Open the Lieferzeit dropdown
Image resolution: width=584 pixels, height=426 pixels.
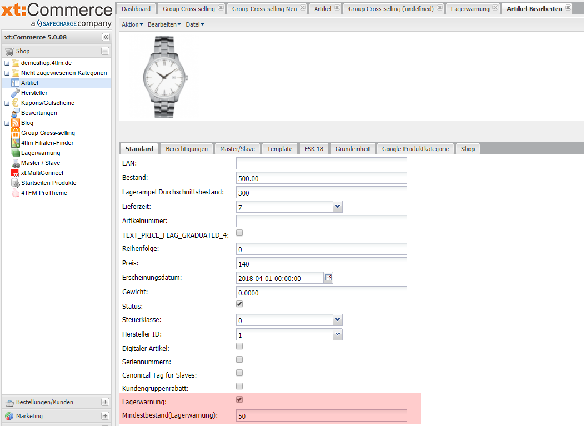337,207
